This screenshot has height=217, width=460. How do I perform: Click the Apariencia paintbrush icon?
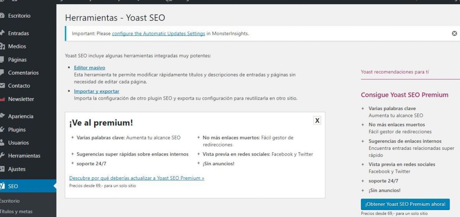pos(2,116)
